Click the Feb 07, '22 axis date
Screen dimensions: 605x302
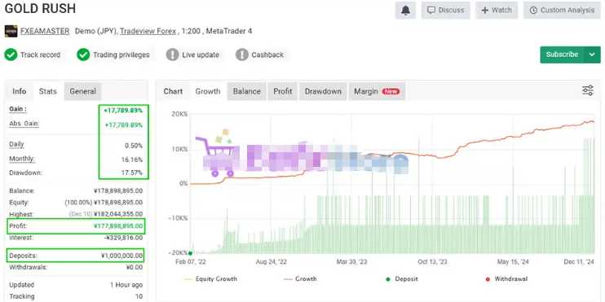(191, 262)
